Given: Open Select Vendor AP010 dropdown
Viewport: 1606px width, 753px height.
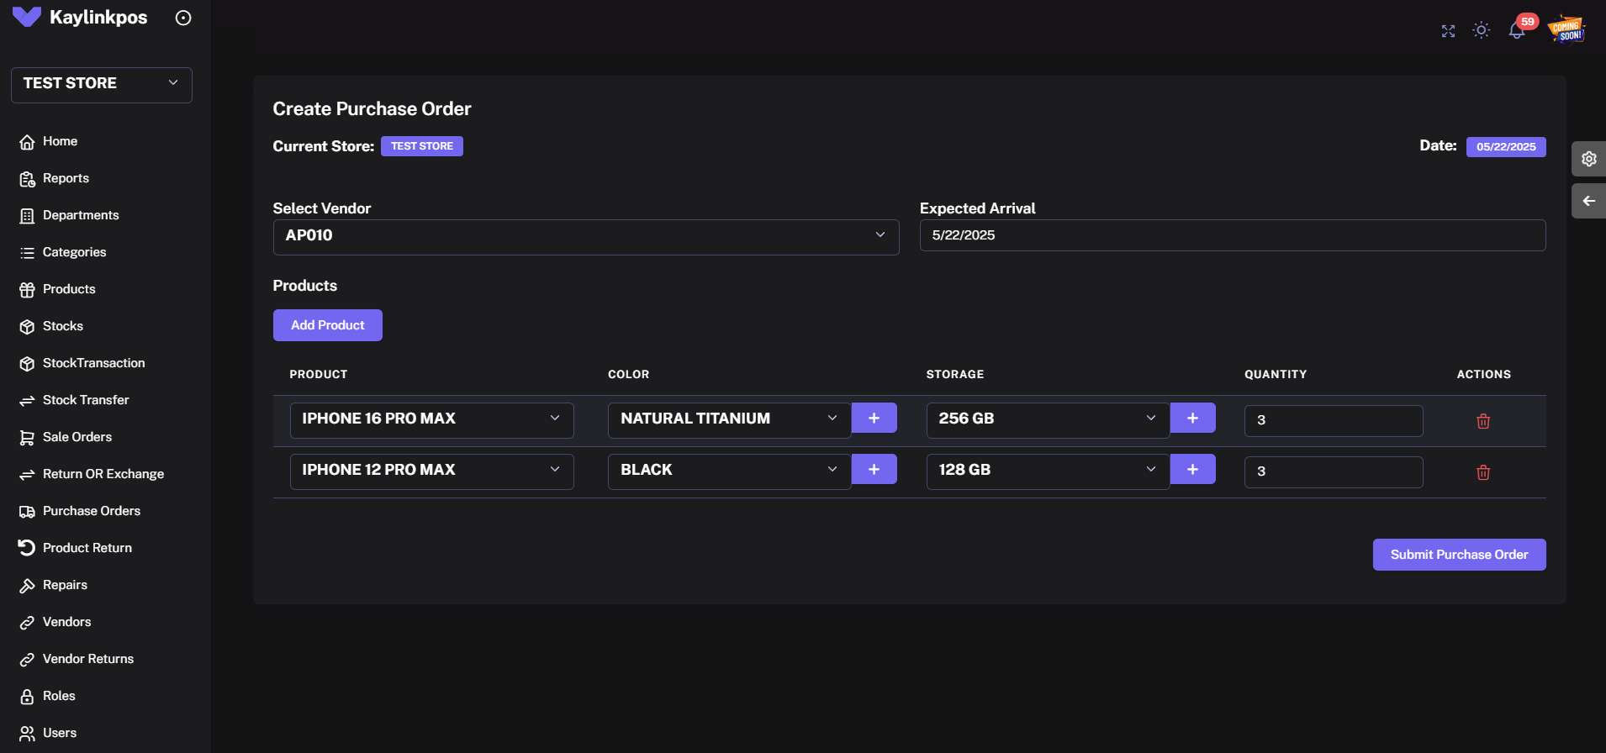Looking at the screenshot, I should point(586,237).
